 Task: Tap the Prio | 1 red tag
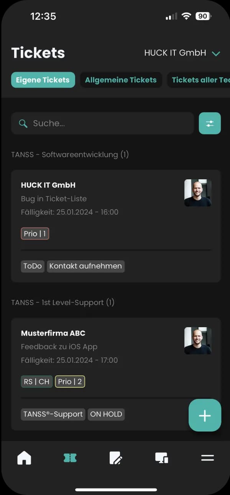35,234
